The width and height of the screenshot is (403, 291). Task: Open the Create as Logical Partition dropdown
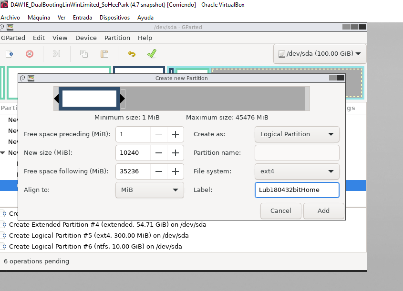tap(297, 134)
